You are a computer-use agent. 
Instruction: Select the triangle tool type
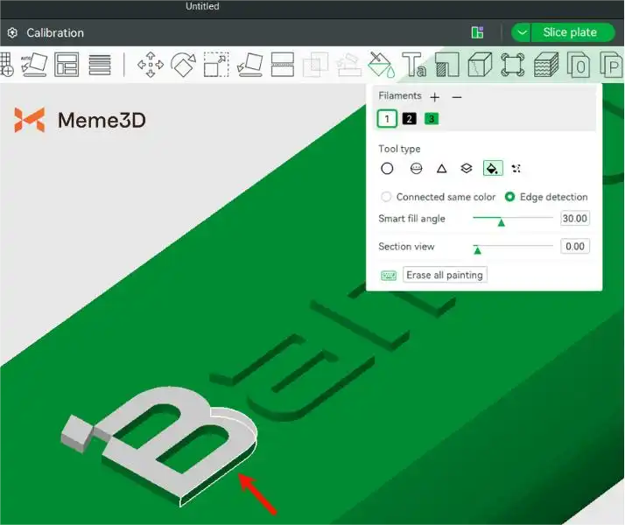click(441, 169)
